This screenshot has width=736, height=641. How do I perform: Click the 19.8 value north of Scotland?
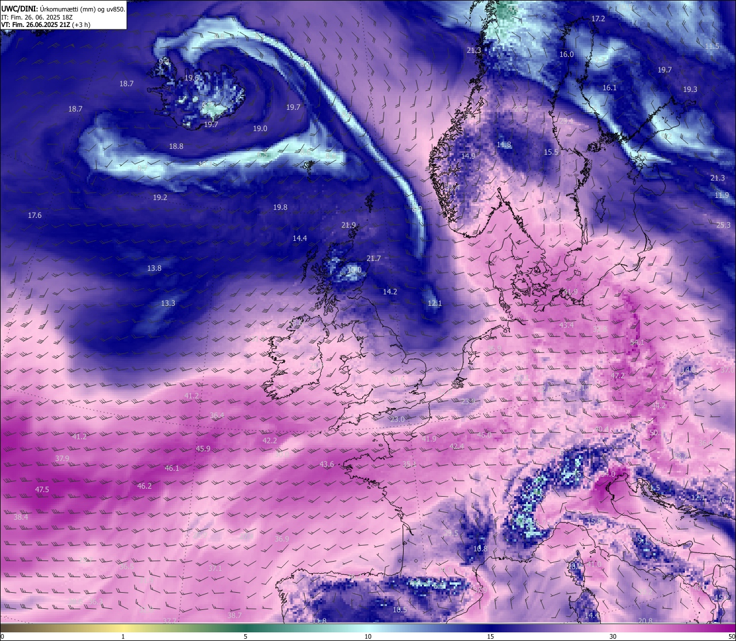click(280, 207)
